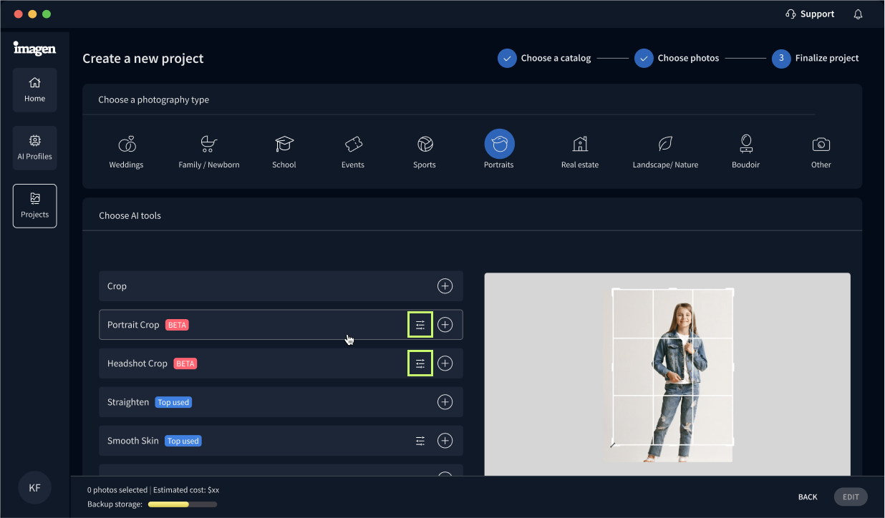Screen dimensions: 885x518
Task: Pick the Landscape/Nature photography type
Action: coord(665,144)
